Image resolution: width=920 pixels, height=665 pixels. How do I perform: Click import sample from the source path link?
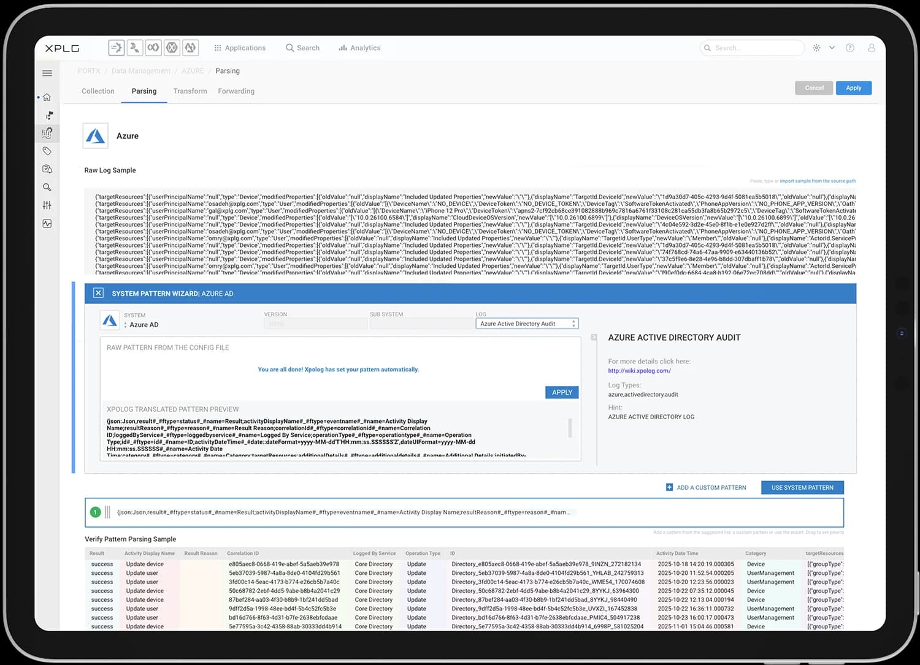click(x=818, y=181)
